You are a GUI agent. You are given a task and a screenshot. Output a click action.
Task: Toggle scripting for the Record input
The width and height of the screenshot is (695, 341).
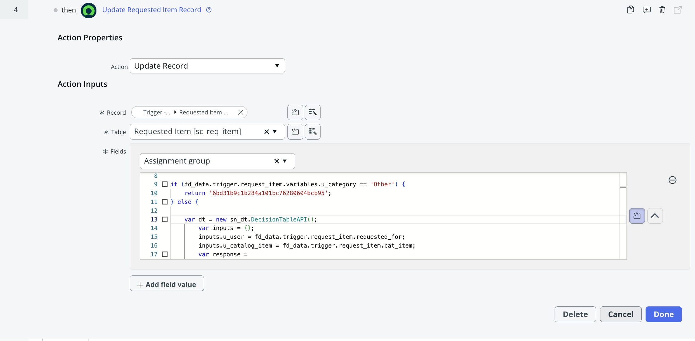pyautogui.click(x=295, y=112)
